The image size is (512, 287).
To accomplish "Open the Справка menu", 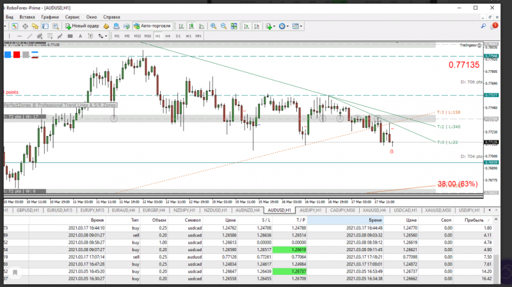I will (x=111, y=17).
